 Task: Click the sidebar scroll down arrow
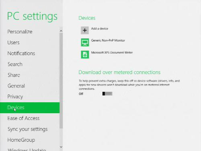(x=61, y=147)
